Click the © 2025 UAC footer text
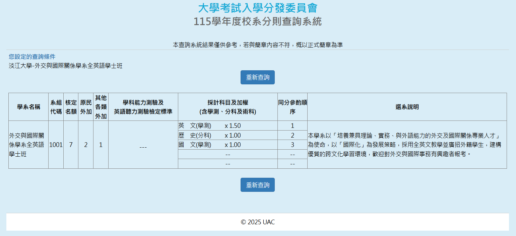Screen dimensions: 516x236 257,222
